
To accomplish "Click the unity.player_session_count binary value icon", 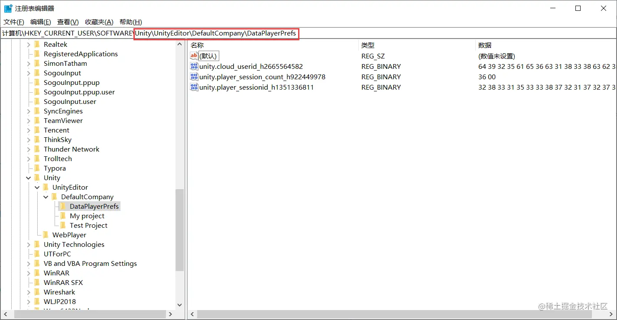I will pos(194,77).
